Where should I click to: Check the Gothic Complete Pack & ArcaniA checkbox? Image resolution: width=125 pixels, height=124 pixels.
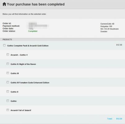click(4, 45)
